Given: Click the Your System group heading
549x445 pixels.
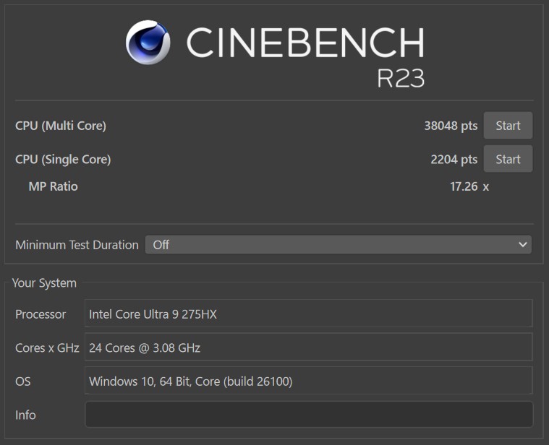Looking at the screenshot, I should point(44,282).
